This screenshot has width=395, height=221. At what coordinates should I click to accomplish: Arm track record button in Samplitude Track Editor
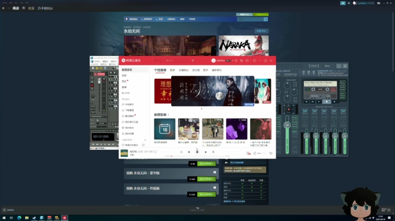point(92,86)
